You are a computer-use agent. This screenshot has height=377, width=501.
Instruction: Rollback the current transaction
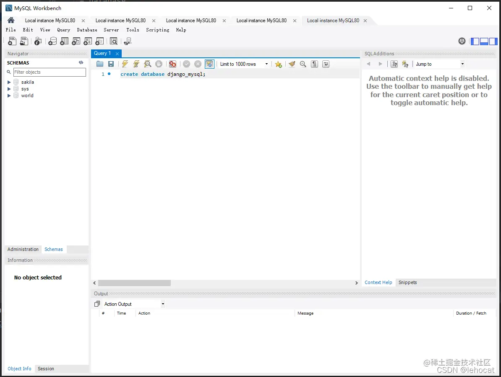point(198,64)
